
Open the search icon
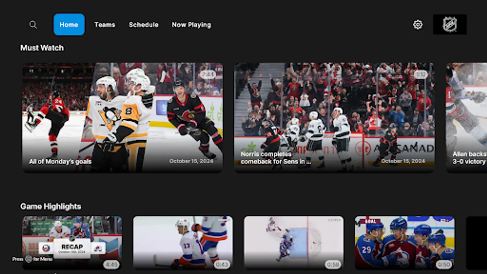click(x=33, y=25)
